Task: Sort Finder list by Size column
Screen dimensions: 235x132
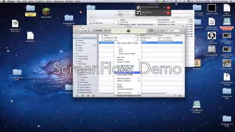Action: [x=190, y=20]
